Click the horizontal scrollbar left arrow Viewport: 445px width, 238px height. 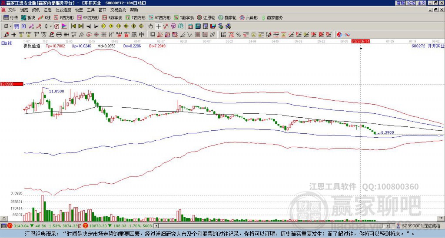pyautogui.click(x=156, y=226)
